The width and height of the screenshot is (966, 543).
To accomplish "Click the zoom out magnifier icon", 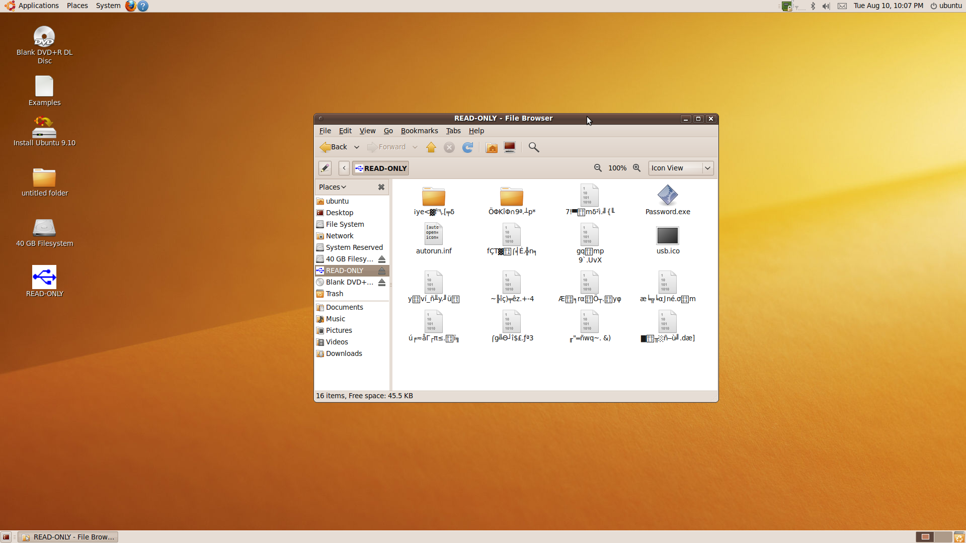I will click(x=598, y=168).
